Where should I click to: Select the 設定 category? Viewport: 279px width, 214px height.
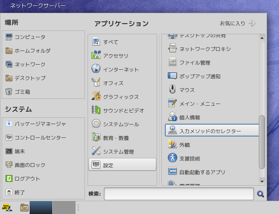click(122, 165)
